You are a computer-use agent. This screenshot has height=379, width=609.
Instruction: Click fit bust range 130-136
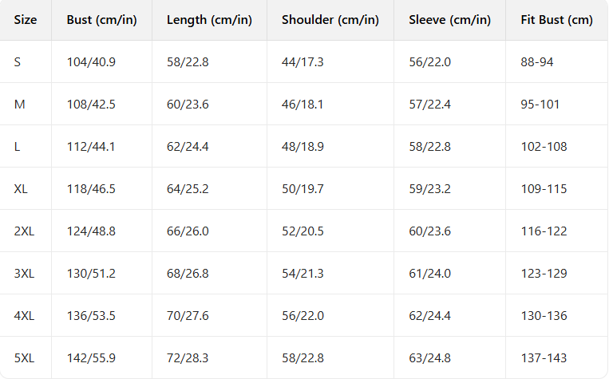(x=543, y=315)
